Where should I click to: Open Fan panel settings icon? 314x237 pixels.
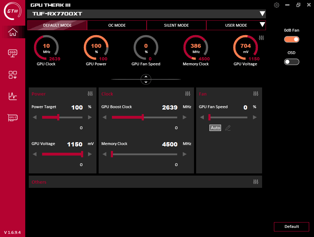tap(256, 93)
